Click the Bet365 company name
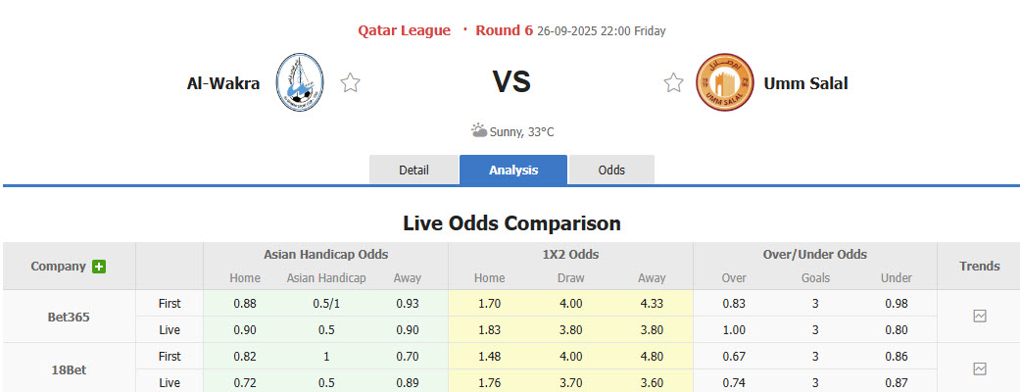Screen dimensions: 1020x392 pos(70,317)
